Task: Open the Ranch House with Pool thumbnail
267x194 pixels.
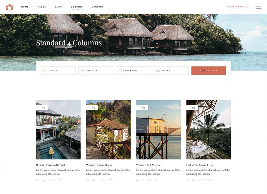Action: coord(58,130)
